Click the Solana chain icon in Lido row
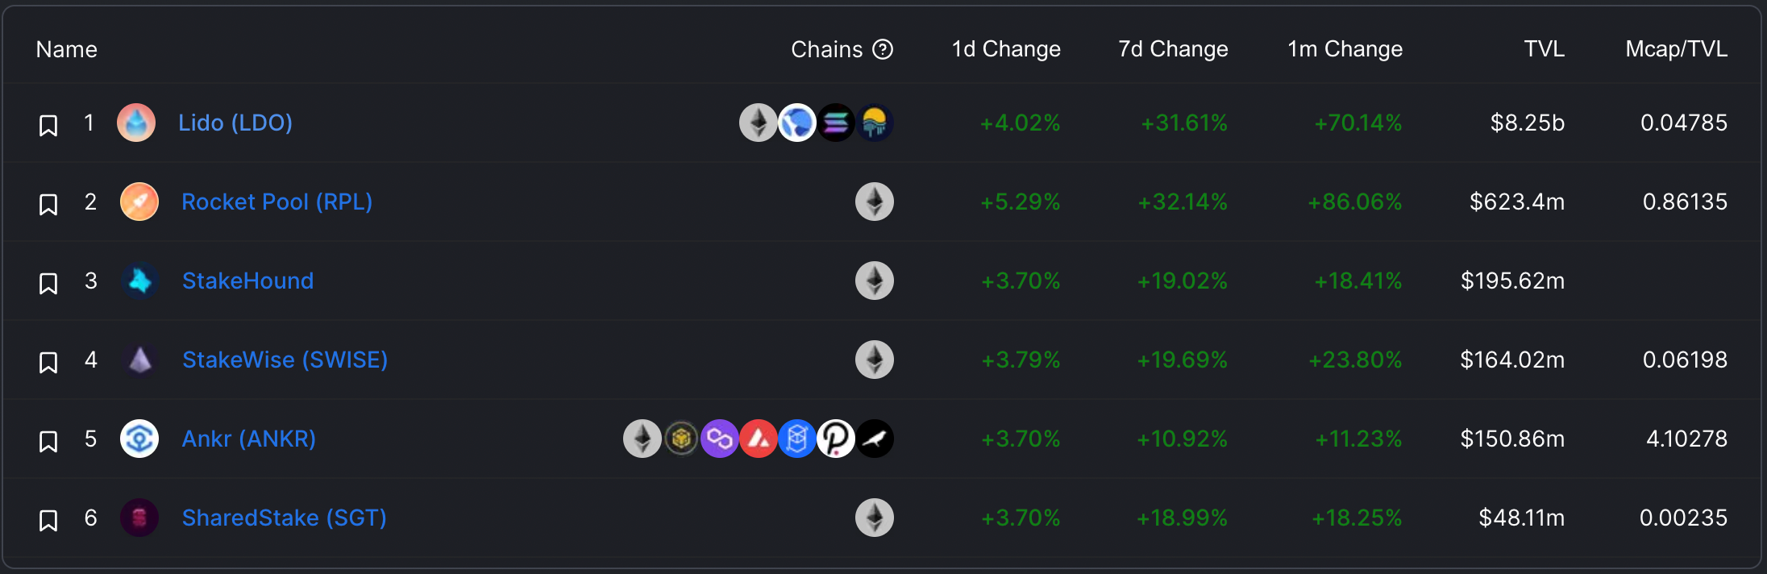 tap(836, 123)
